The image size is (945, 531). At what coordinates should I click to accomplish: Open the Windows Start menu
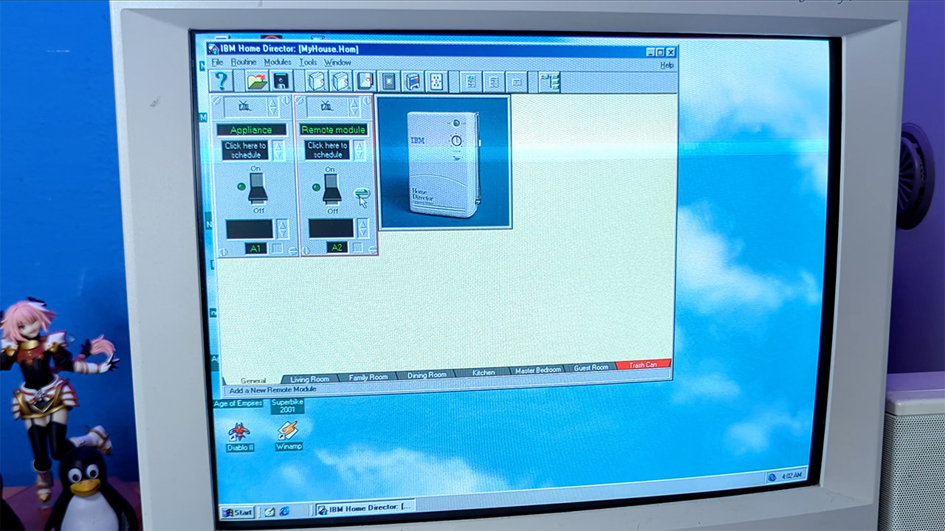pyautogui.click(x=238, y=512)
